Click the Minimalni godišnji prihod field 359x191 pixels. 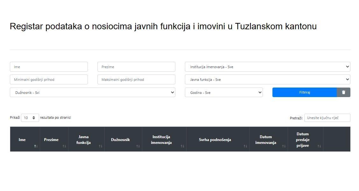pyautogui.click(x=48, y=79)
